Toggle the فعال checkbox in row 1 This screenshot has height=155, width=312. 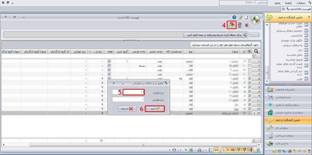tap(109, 61)
